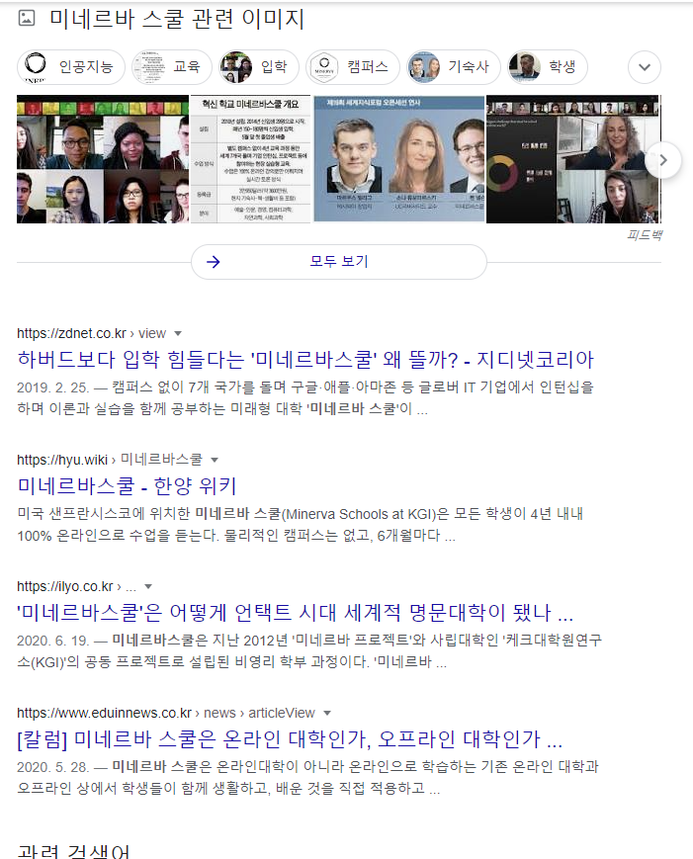This screenshot has height=859, width=693.
Task: Open dropdown next to zdnet.co.kr URL
Action: click(178, 333)
